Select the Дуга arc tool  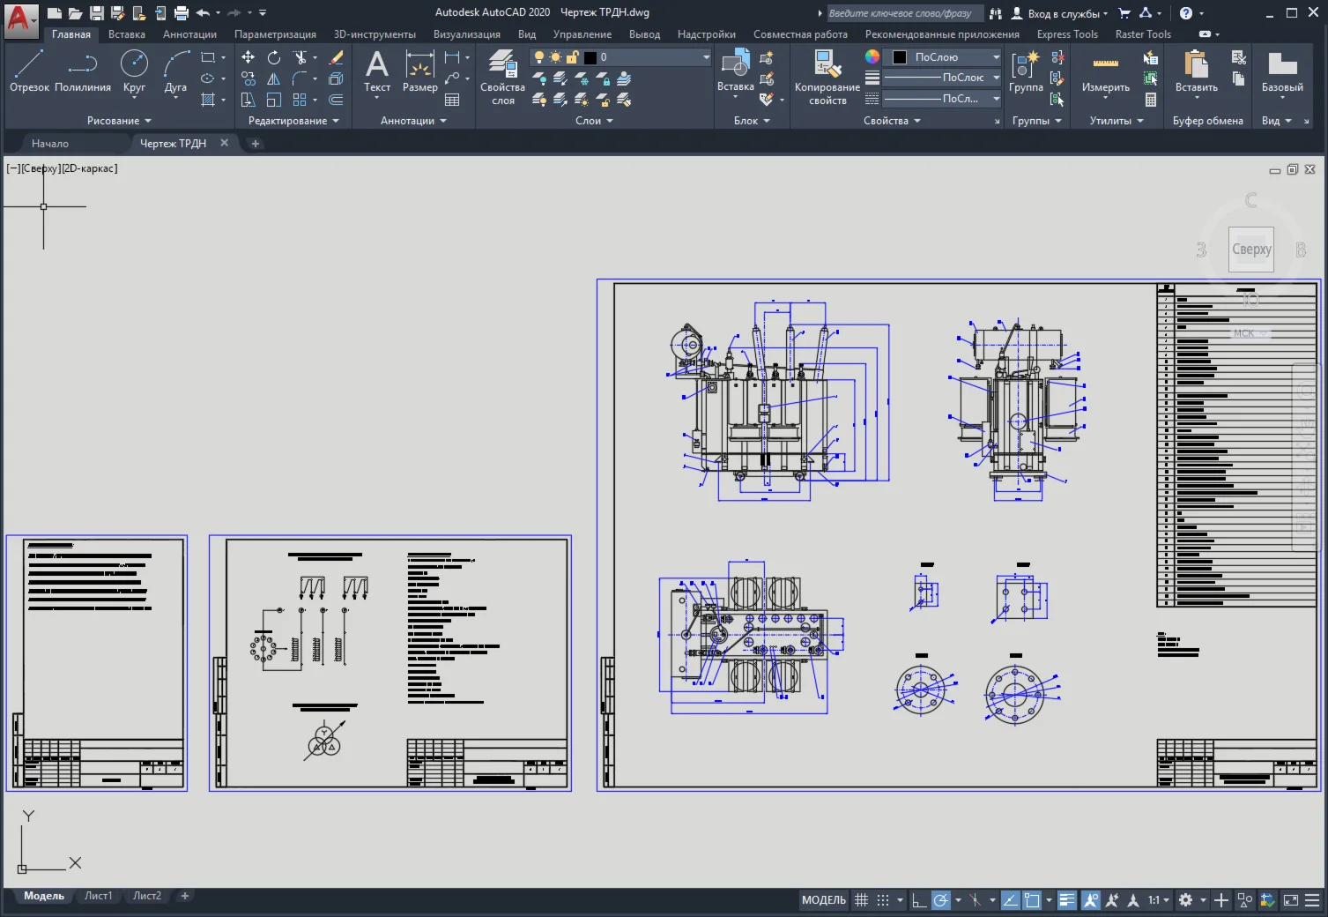175,71
